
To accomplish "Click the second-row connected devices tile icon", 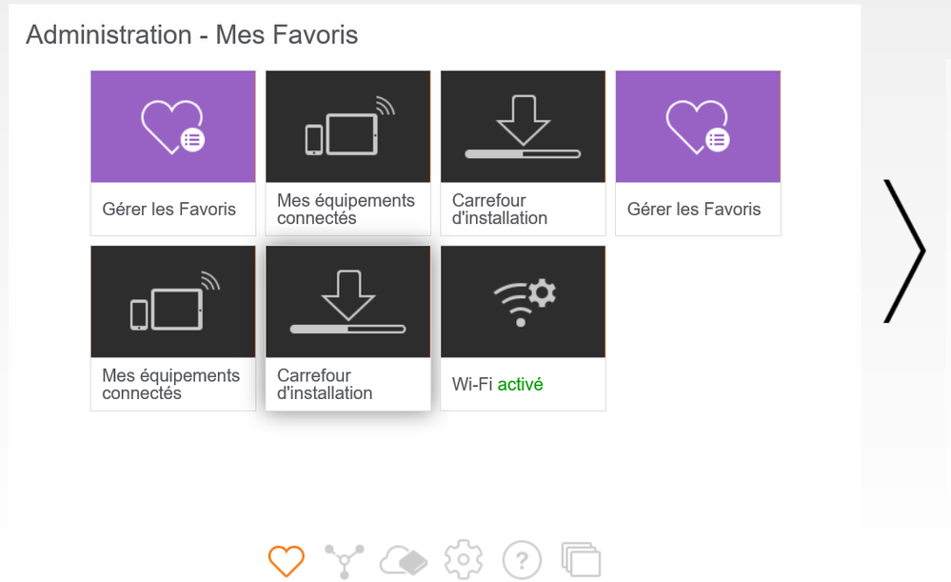I will point(173,302).
